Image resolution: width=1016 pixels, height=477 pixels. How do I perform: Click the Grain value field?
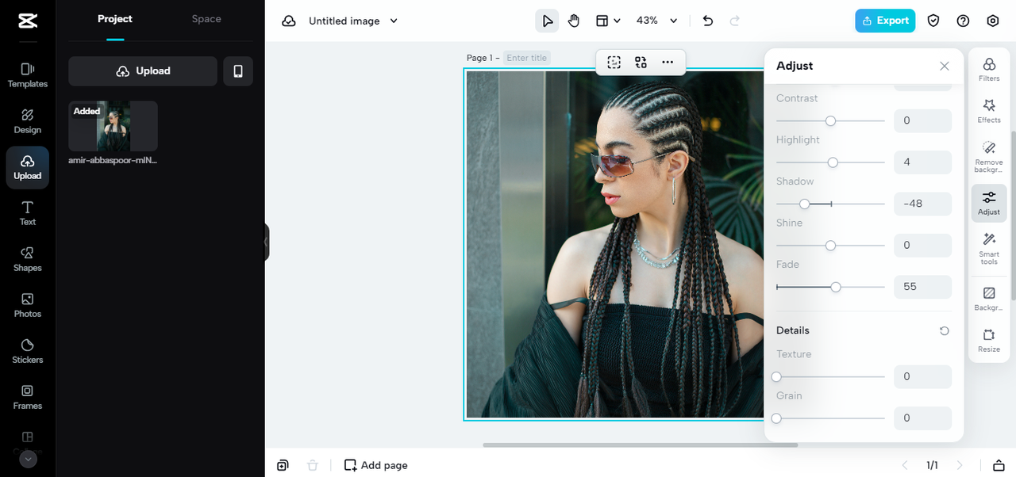(x=922, y=418)
